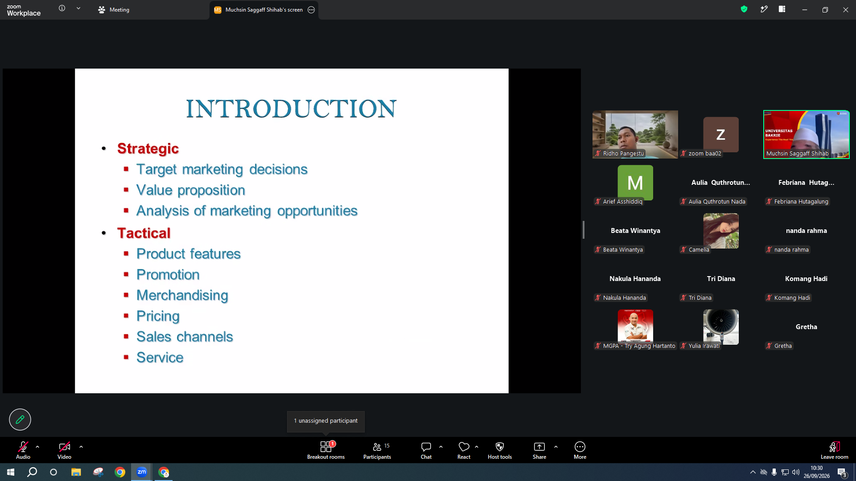
Task: Expand the Audio settings arrow
Action: click(x=37, y=447)
